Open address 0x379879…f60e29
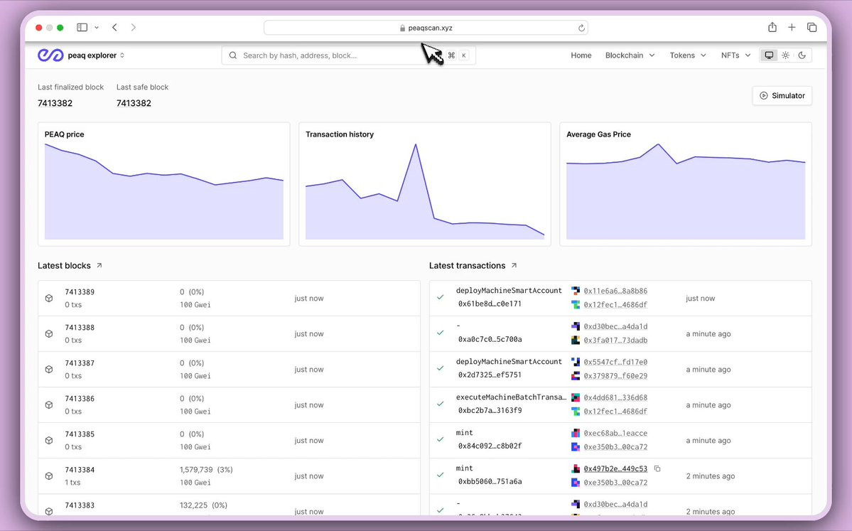Viewport: 852px width, 531px height. 615,376
